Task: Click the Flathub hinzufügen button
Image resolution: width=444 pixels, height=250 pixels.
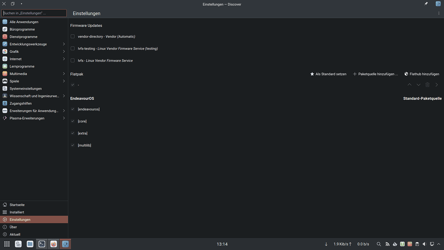Action: (x=422, y=74)
